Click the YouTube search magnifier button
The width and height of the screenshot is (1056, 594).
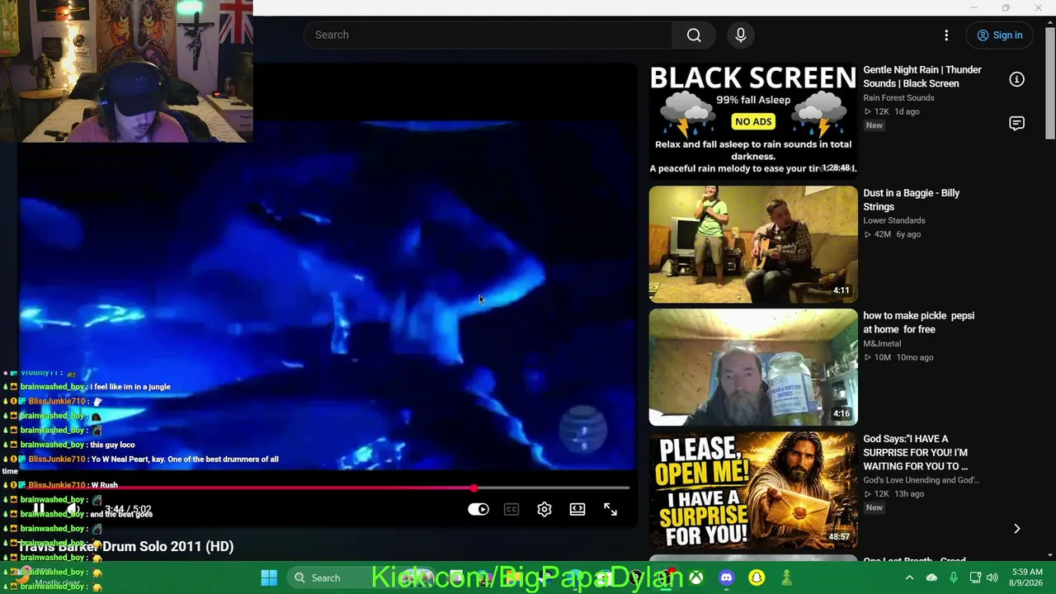point(694,35)
